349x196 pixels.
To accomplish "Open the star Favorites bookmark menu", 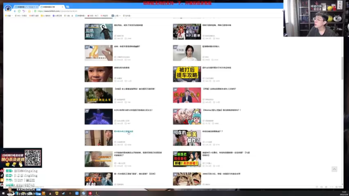I will (8, 16).
